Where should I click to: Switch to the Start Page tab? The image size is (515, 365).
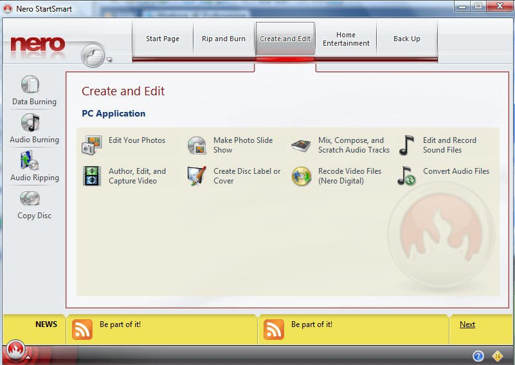coord(163,39)
